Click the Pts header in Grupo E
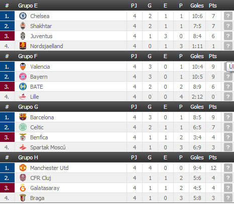 pos(213,6)
